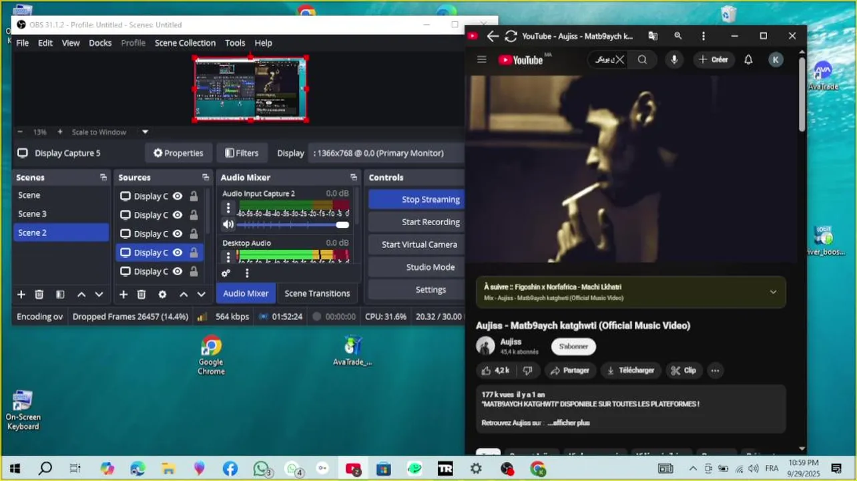
Task: Toggle visibility of the third Display C source
Action: click(x=178, y=234)
